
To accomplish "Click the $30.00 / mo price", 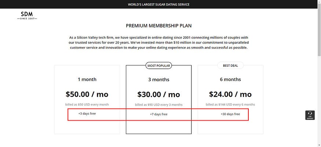I will [x=158, y=94].
